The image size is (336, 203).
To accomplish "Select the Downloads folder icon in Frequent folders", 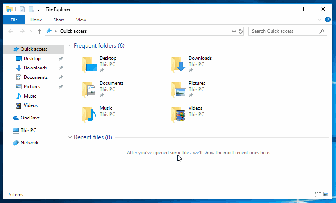I will 179,64.
